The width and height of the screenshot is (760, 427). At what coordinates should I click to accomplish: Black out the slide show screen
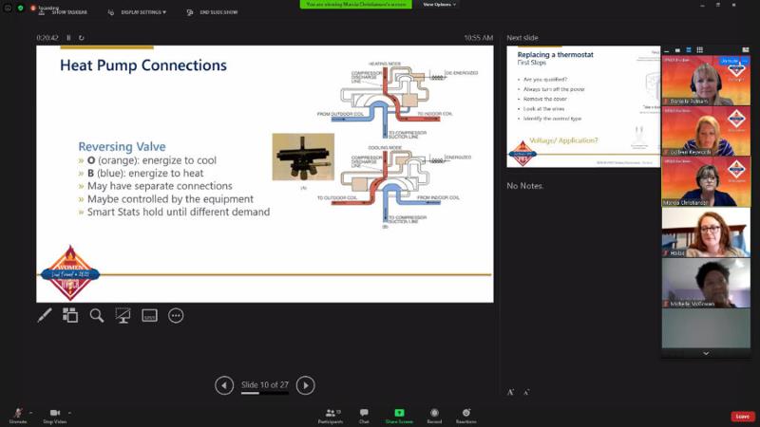tap(123, 316)
